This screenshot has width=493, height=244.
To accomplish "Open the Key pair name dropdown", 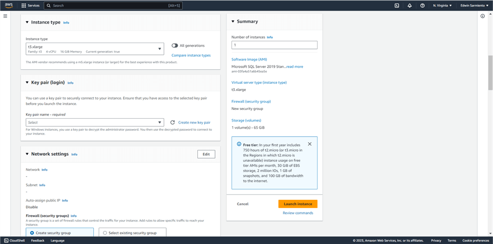I will 95,123.
